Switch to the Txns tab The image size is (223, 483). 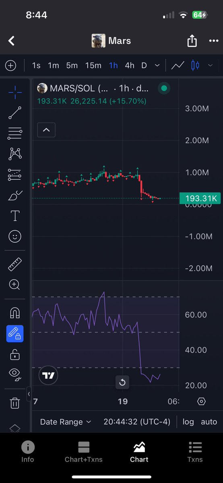pyautogui.click(x=195, y=452)
